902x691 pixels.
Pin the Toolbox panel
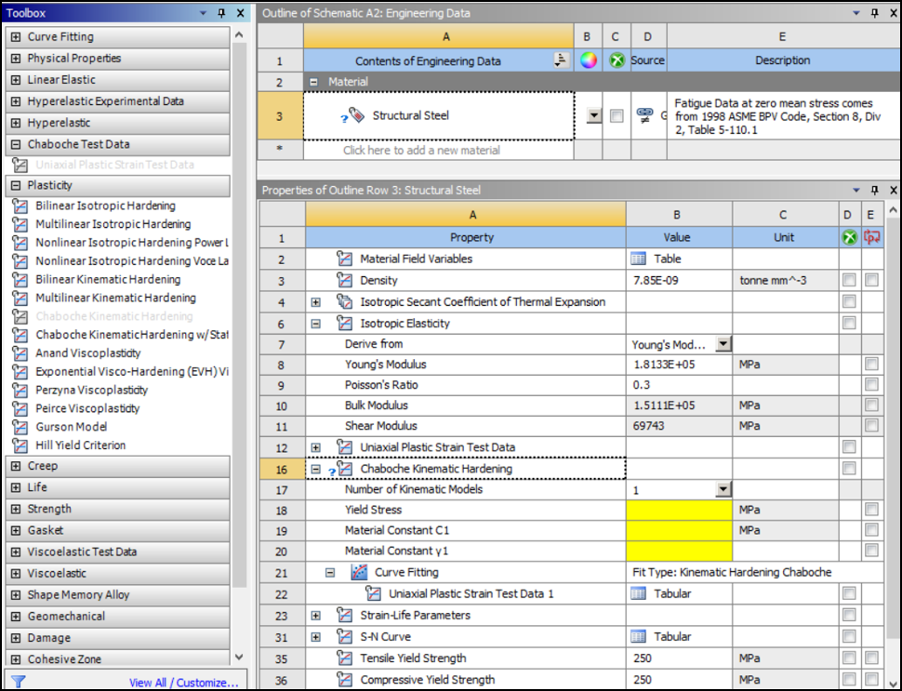coord(221,13)
